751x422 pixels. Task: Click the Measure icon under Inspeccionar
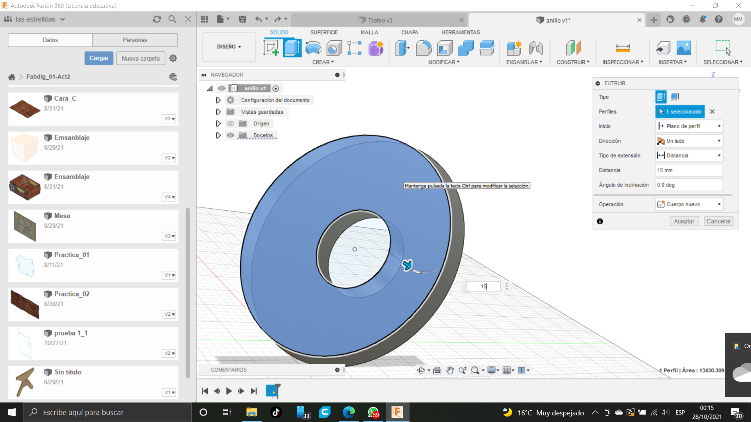[x=622, y=48]
